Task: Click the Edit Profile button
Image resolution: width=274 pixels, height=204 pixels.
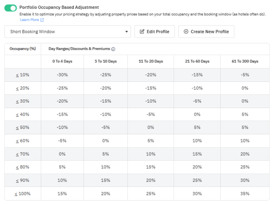Action: click(154, 32)
